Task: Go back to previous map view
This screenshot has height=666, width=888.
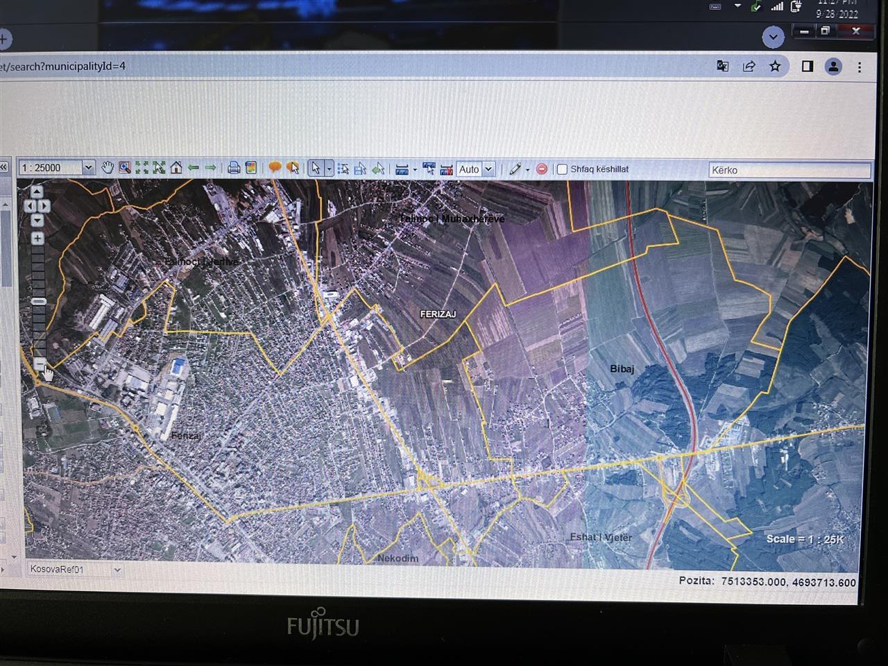Action: click(194, 168)
